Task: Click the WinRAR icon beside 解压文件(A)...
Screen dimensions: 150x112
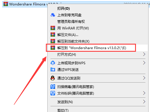Action: 53,35
